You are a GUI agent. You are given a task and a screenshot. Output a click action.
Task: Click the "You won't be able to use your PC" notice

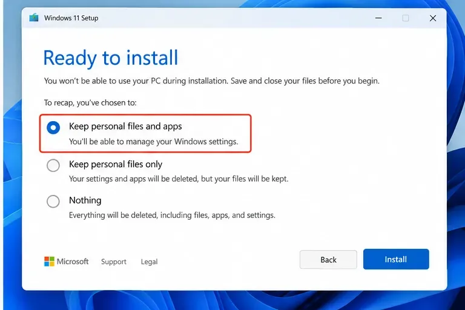tap(211, 81)
